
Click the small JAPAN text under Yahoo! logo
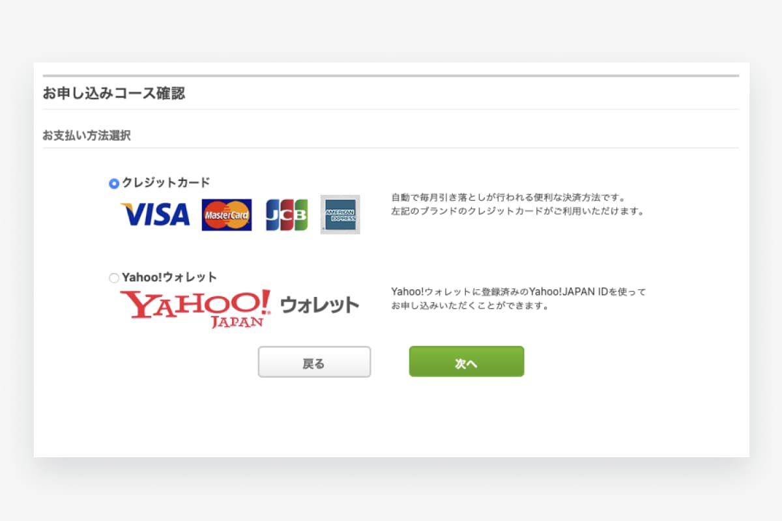237,322
